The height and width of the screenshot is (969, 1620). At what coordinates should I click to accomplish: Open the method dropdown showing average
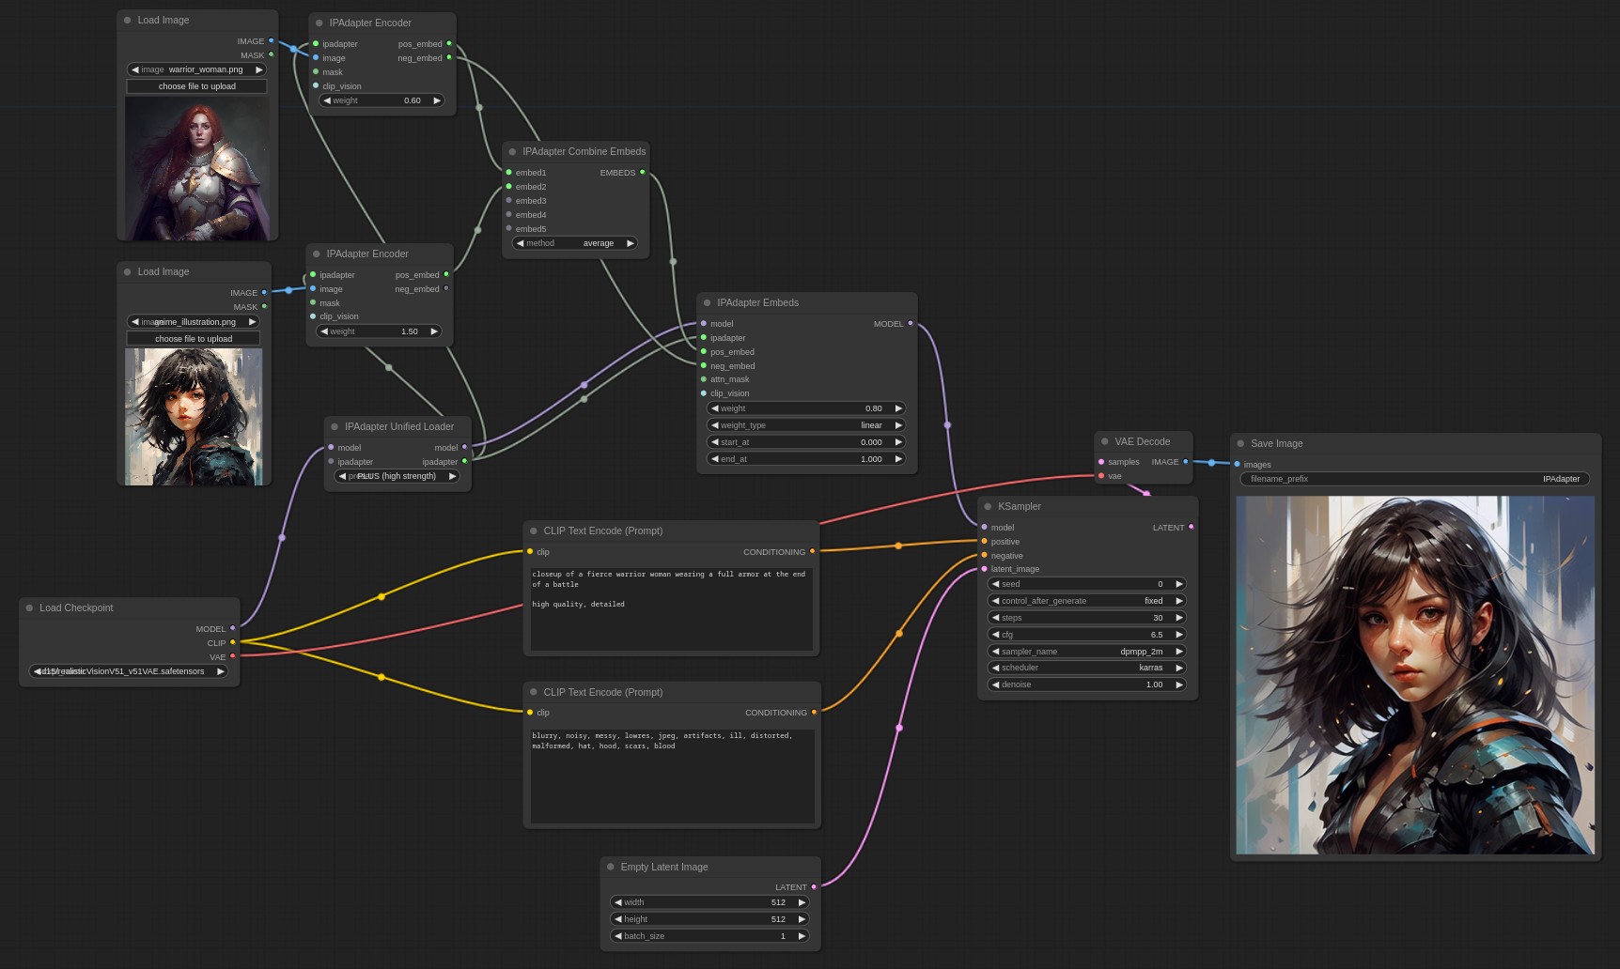(x=575, y=242)
